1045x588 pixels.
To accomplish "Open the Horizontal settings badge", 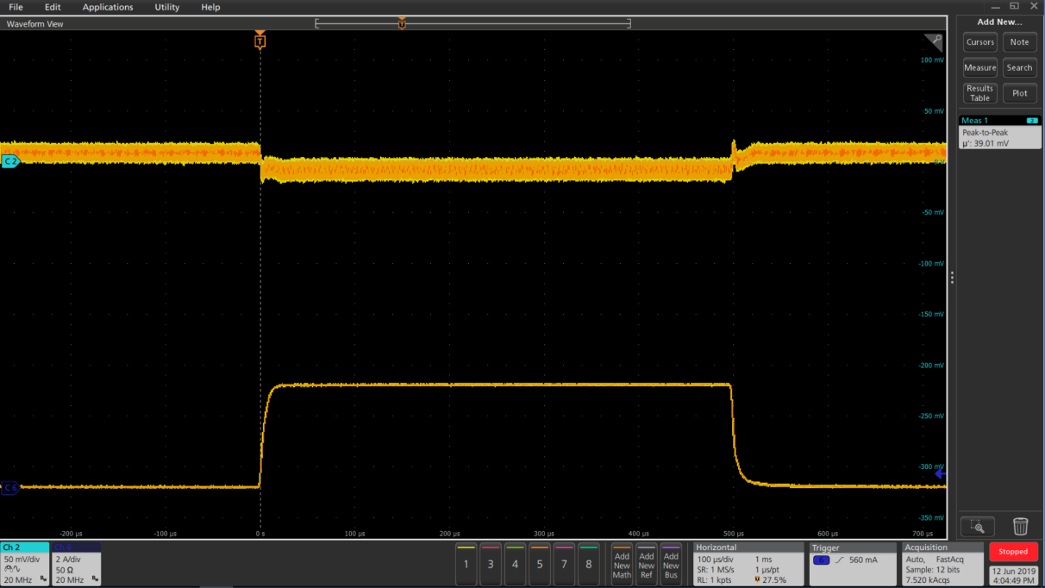I will (x=747, y=564).
